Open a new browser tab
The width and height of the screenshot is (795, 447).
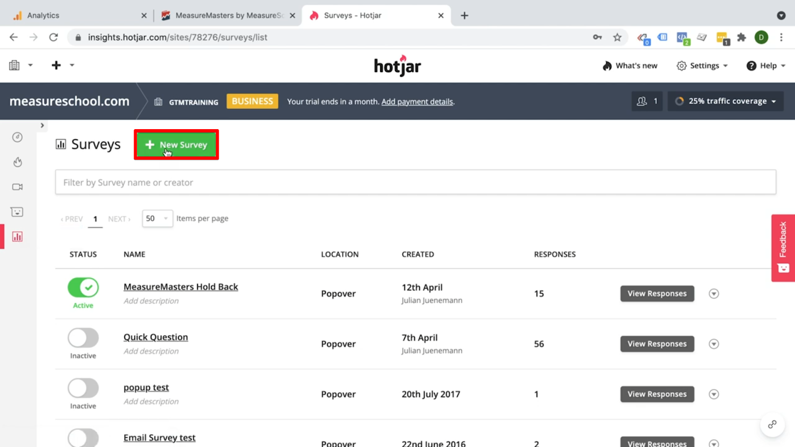pos(465,15)
